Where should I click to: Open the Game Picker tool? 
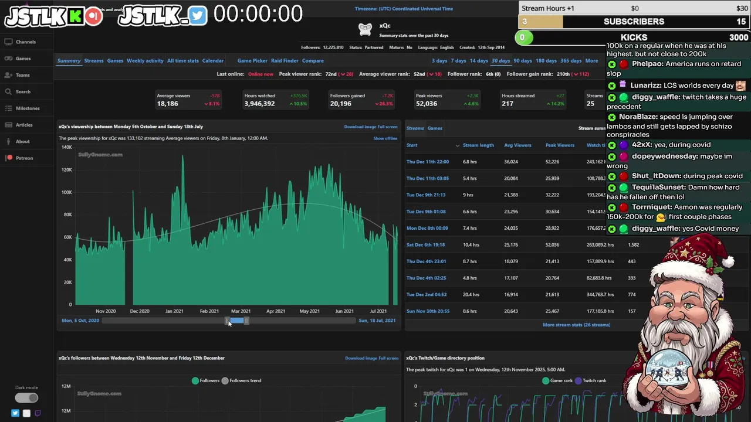[252, 61]
